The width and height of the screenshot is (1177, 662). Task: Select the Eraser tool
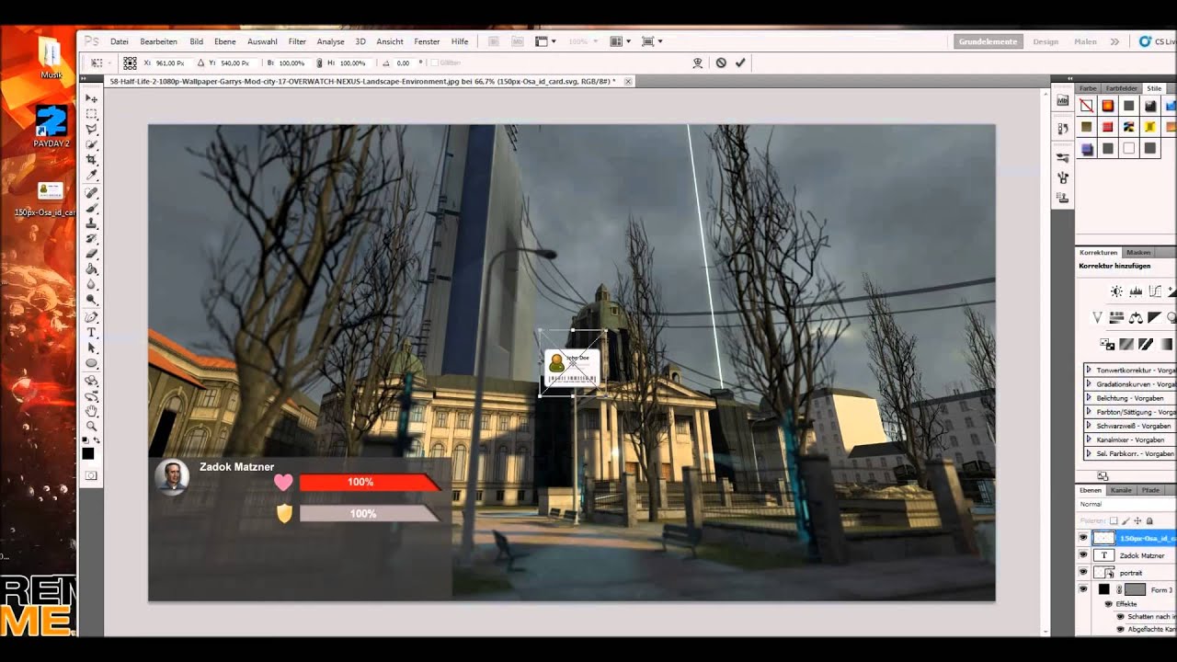pos(91,254)
